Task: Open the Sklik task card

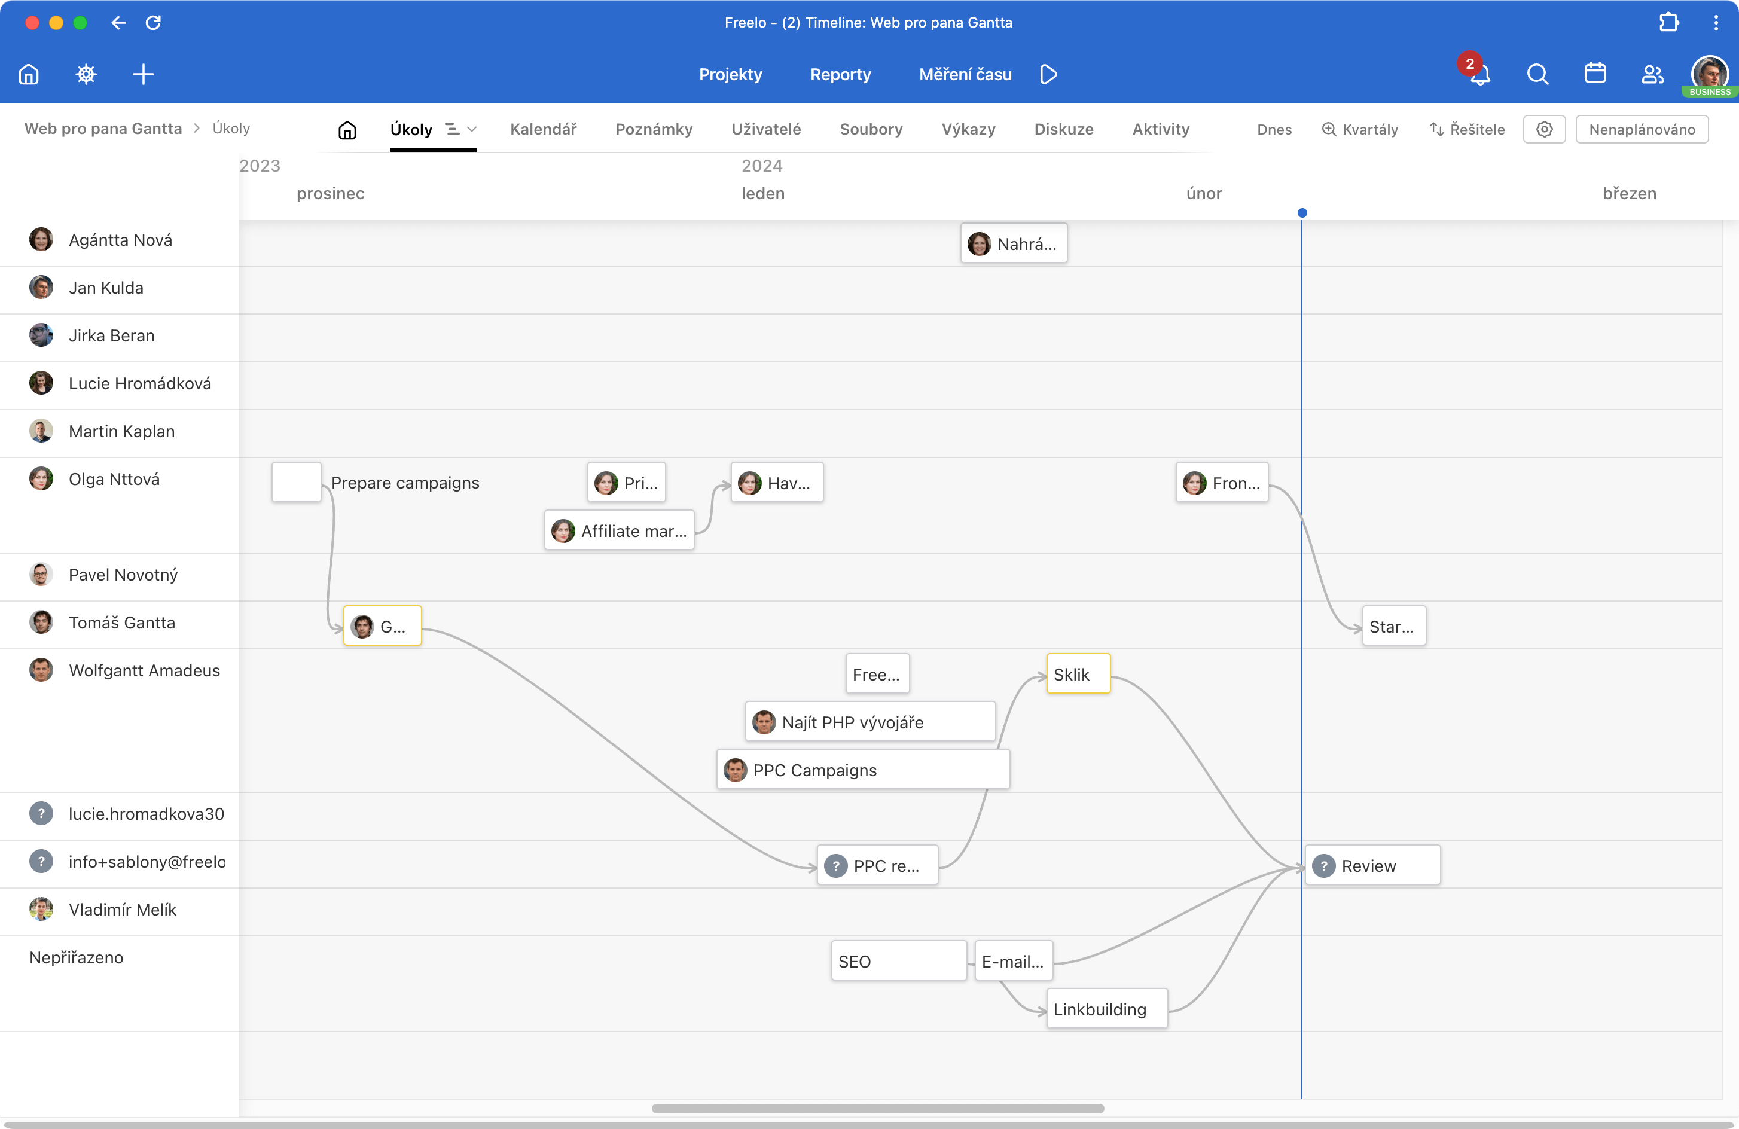Action: [1078, 674]
